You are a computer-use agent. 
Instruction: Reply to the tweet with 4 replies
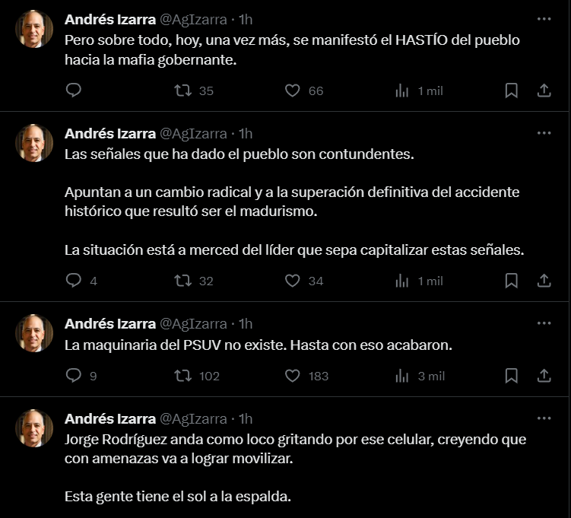click(x=74, y=281)
